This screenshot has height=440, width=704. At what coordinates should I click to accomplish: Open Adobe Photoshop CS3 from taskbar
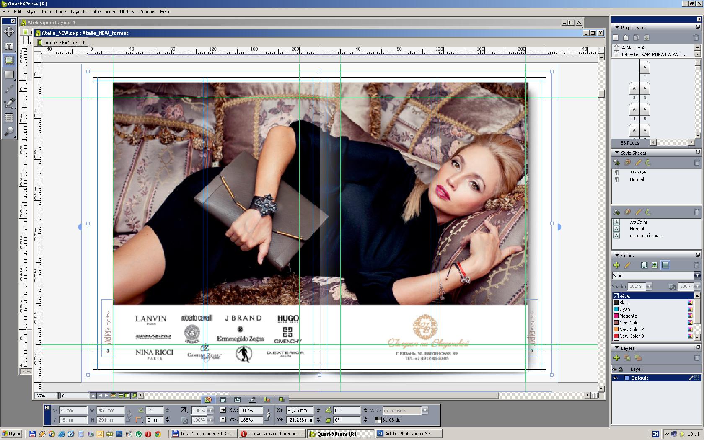407,434
